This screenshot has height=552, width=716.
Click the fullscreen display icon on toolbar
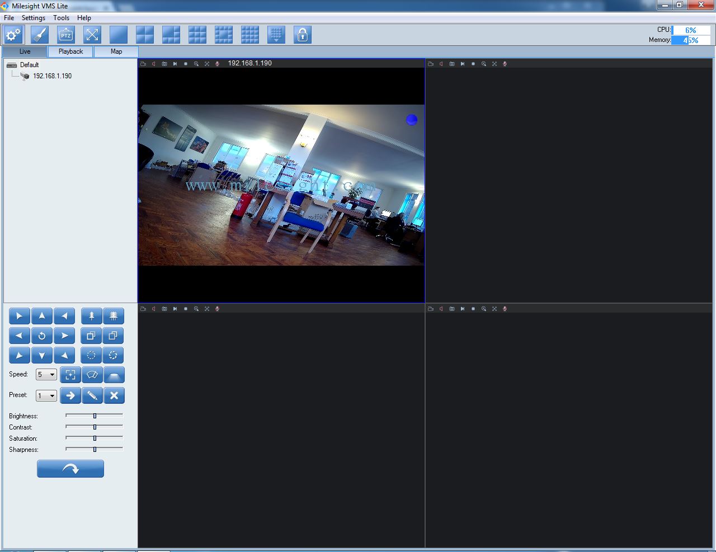[x=92, y=34]
